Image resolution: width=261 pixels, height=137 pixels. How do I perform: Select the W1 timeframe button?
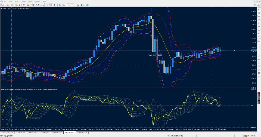(259, 33)
